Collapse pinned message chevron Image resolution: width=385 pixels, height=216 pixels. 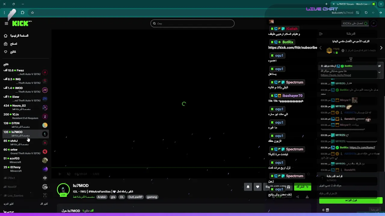click(379, 72)
